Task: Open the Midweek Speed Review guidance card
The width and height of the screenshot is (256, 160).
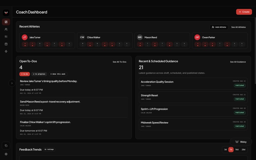Action: (x=193, y=124)
